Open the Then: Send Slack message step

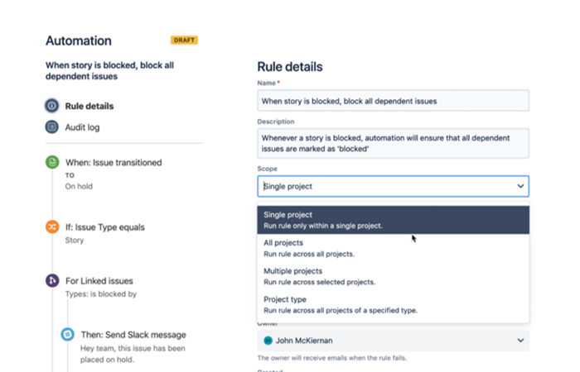pyautogui.click(x=133, y=335)
